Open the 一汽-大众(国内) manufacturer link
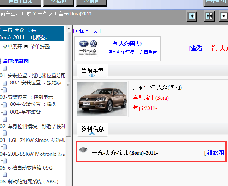Image resolution: width=228 pixels, height=186 pixels. (x=125, y=44)
